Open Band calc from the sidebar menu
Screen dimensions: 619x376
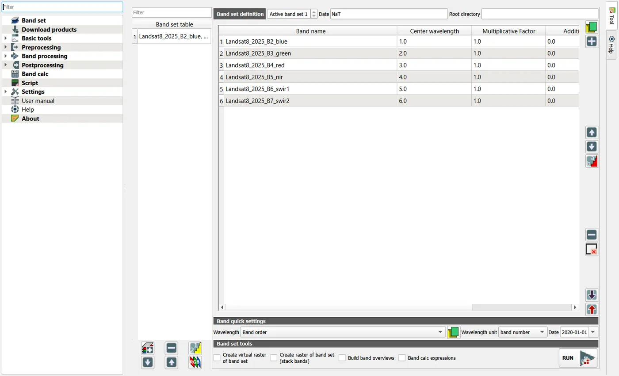35,74
